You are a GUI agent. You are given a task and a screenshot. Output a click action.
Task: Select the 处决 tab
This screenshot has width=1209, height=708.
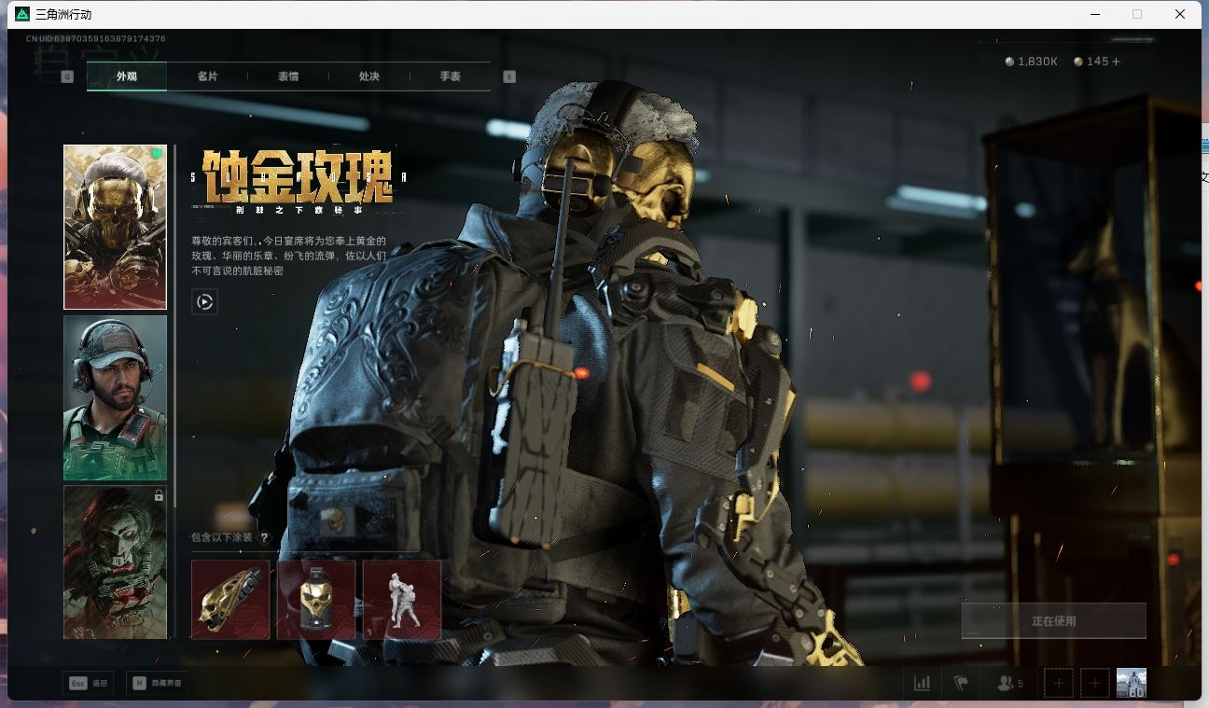[369, 76]
